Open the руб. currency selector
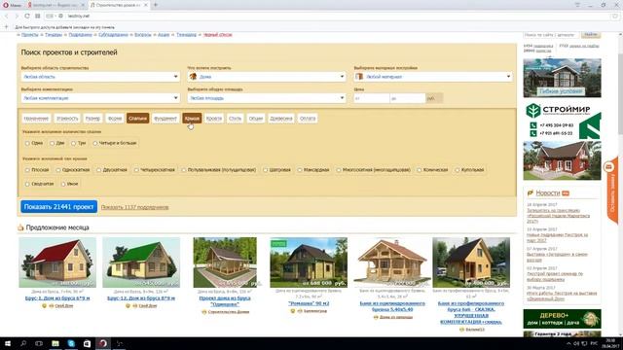 [434, 98]
